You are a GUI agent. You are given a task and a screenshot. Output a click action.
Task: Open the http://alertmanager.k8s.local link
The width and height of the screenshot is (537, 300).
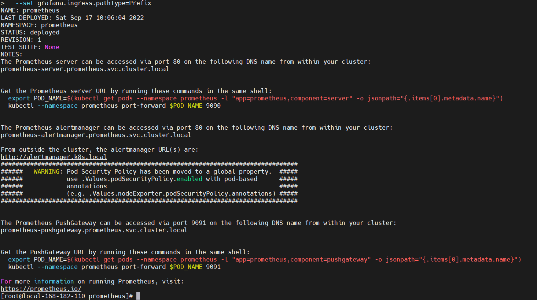pyautogui.click(x=54, y=157)
